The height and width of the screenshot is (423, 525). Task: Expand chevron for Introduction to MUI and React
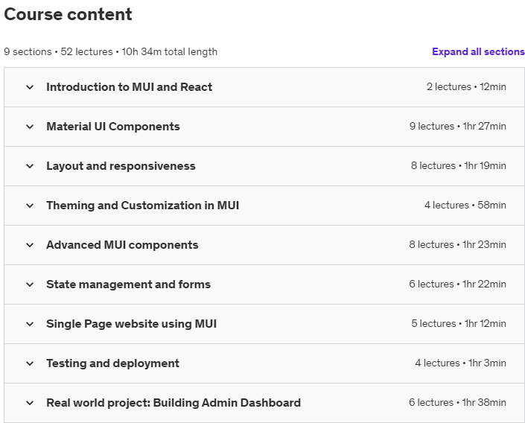pyautogui.click(x=30, y=87)
